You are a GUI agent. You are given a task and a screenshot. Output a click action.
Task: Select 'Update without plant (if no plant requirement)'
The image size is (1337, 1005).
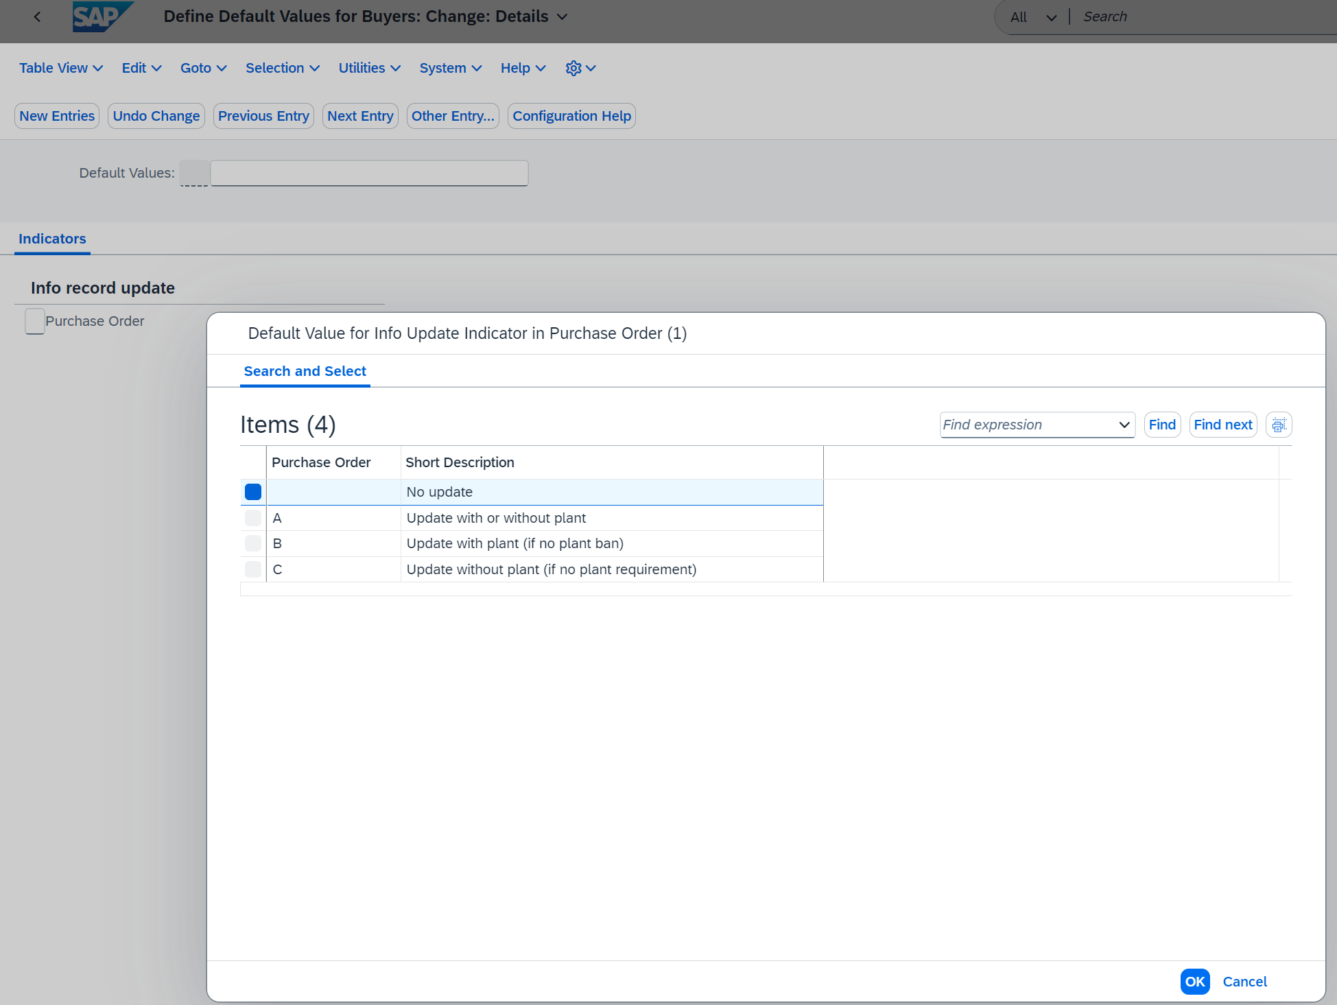point(612,569)
